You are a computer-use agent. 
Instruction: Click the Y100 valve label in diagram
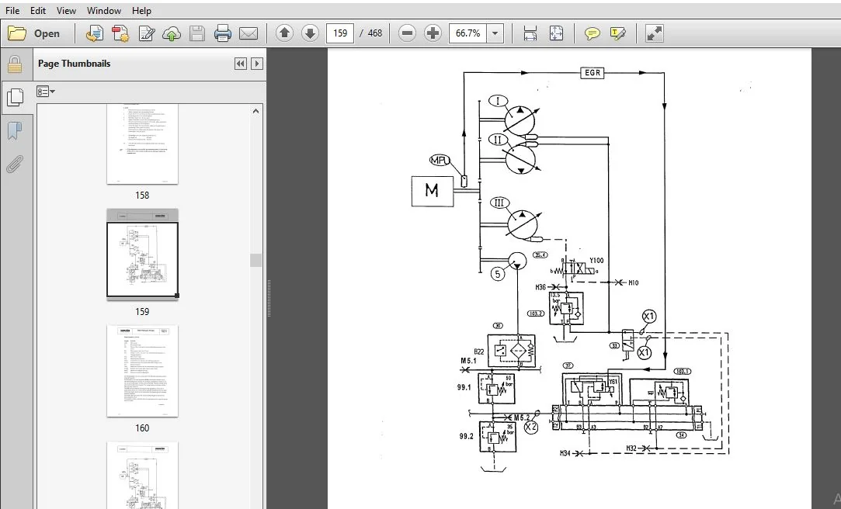pos(596,261)
